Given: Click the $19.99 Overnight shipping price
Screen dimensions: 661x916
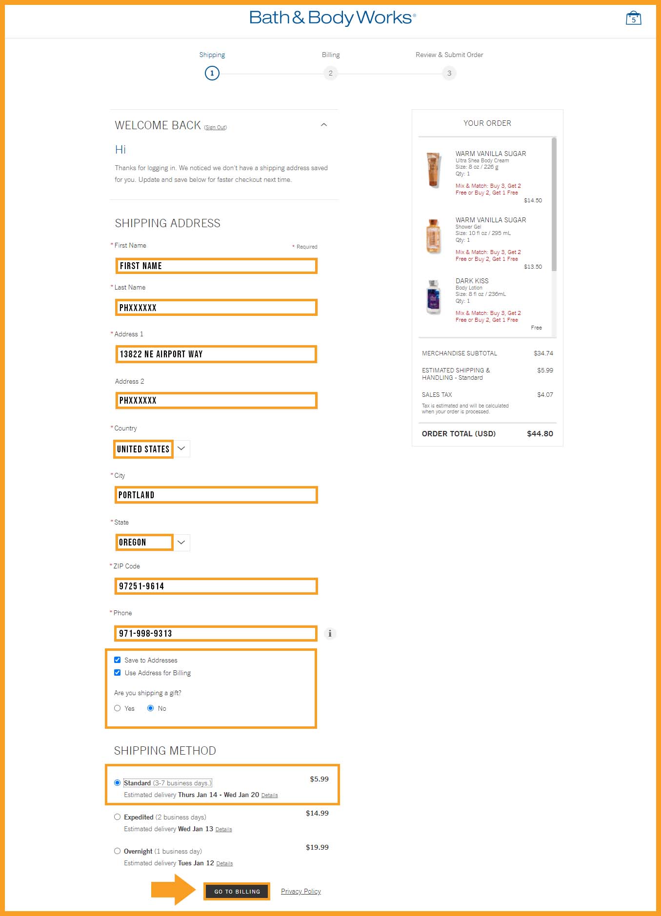Looking at the screenshot, I should tap(317, 847).
